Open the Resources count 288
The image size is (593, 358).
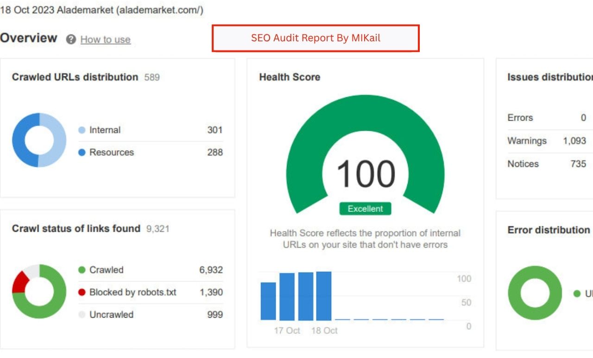(214, 153)
